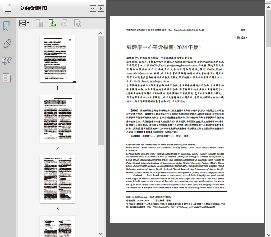Collapse the navigation pane with double-arrow button

click(x=93, y=8)
